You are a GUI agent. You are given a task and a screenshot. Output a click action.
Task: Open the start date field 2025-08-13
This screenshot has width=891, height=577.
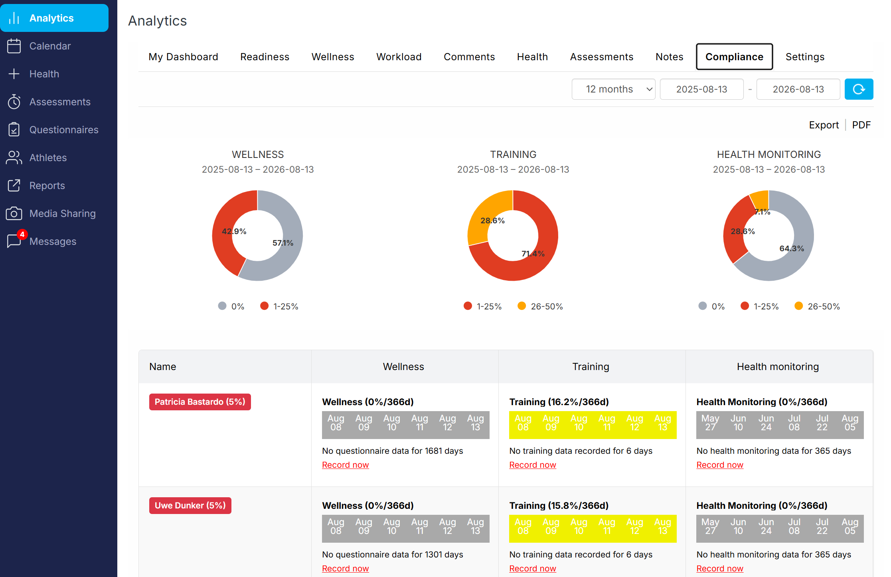(701, 89)
